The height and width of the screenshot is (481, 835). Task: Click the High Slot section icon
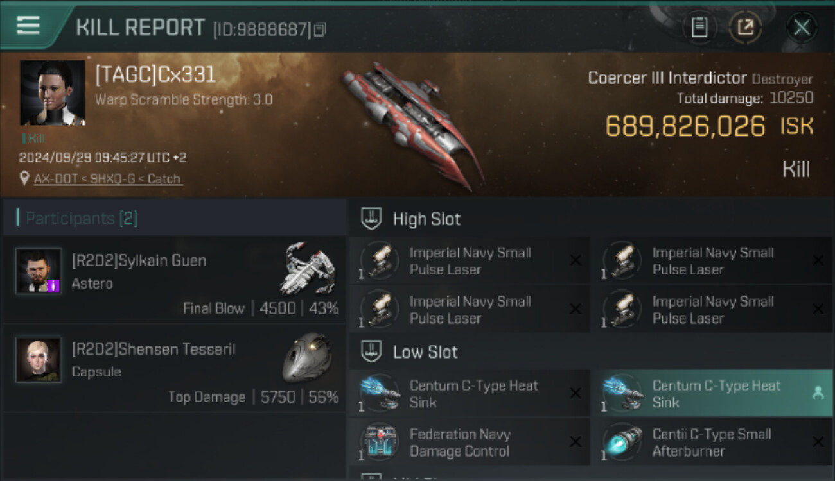click(x=371, y=219)
